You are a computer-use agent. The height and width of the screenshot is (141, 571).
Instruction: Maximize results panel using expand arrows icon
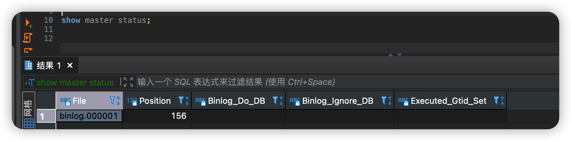click(129, 82)
